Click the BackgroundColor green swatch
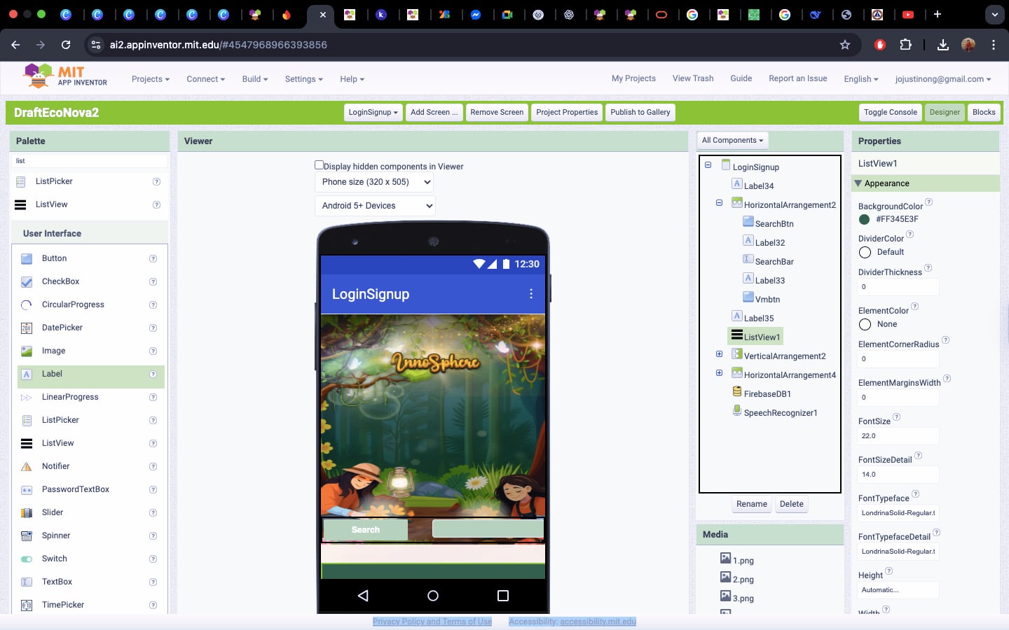 (864, 219)
